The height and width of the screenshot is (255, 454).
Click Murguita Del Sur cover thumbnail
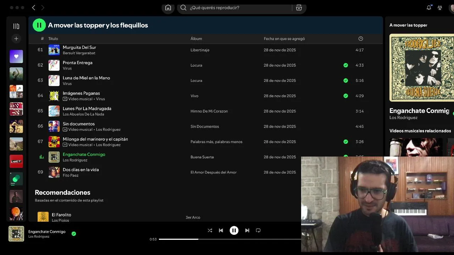tap(54, 50)
